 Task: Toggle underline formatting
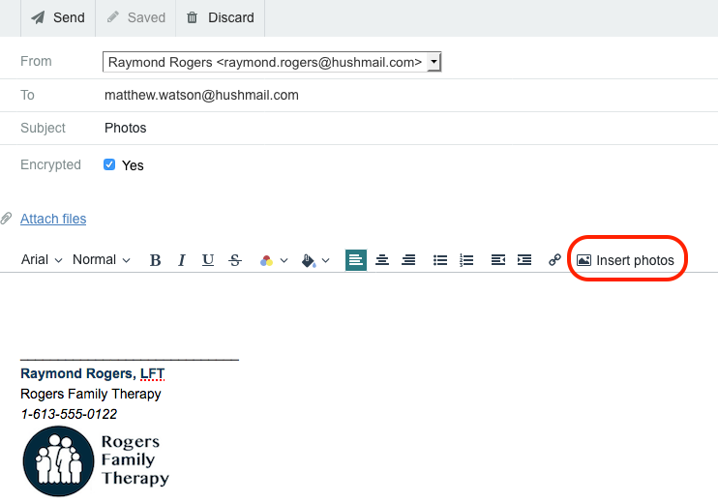click(208, 260)
